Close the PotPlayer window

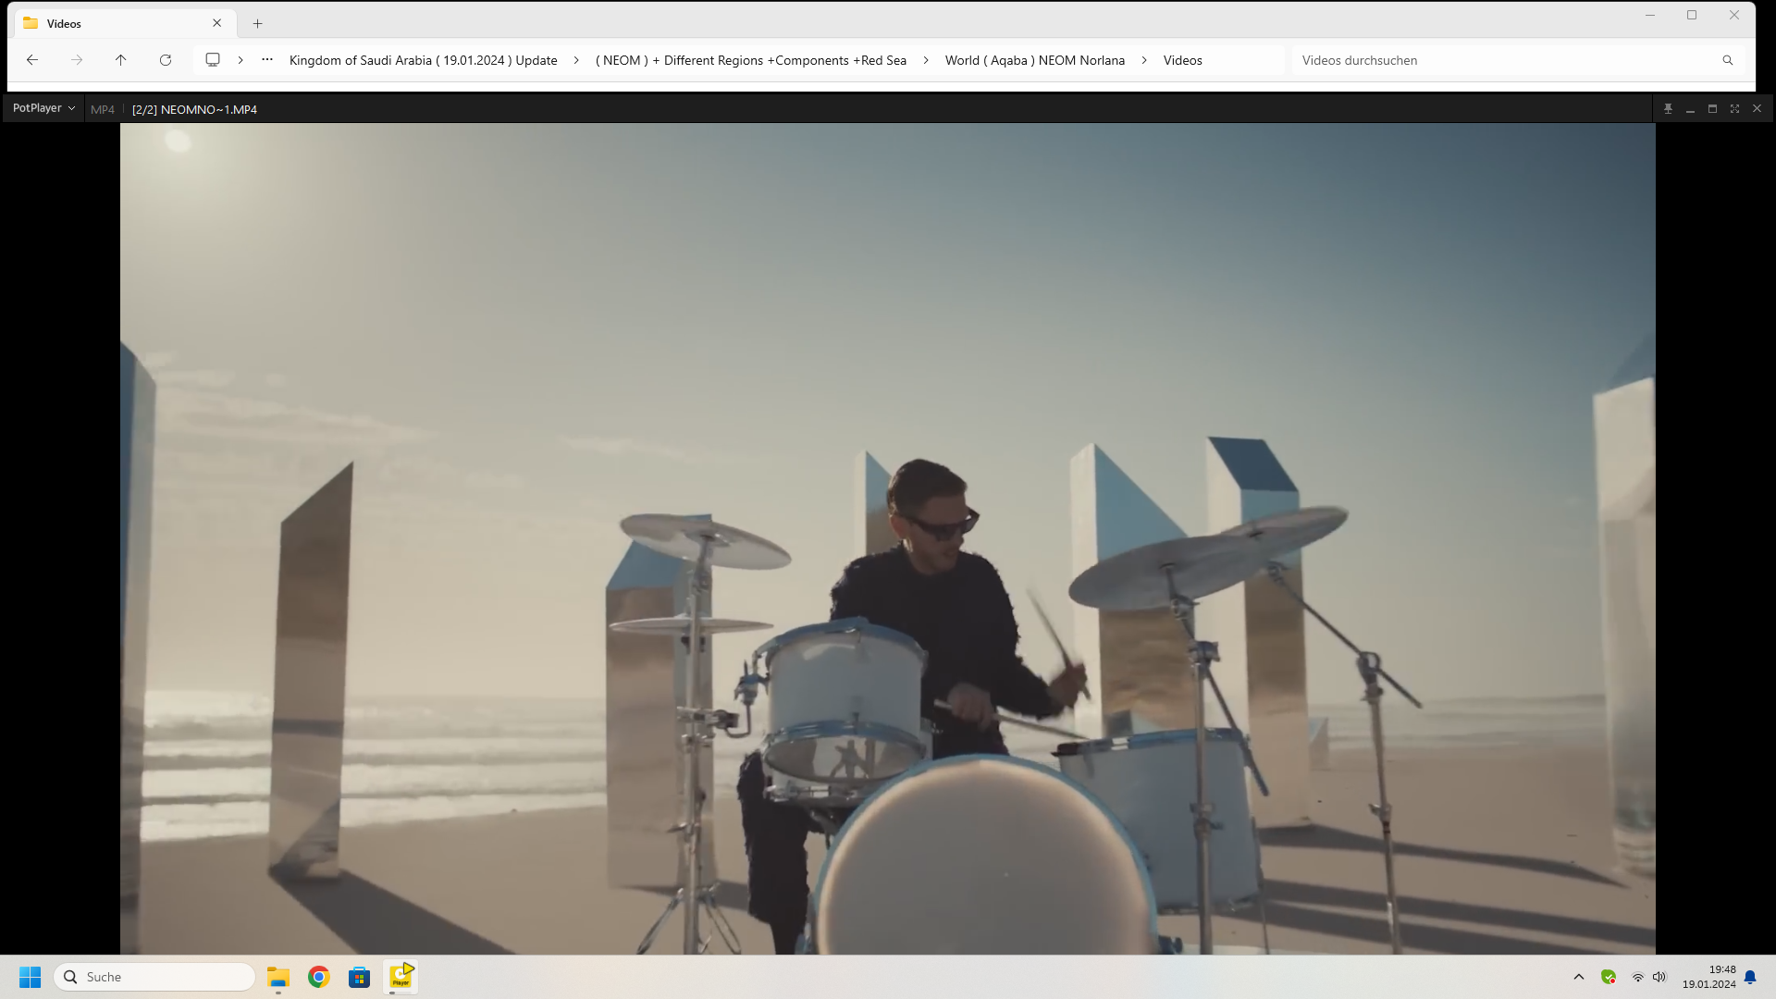(1757, 109)
